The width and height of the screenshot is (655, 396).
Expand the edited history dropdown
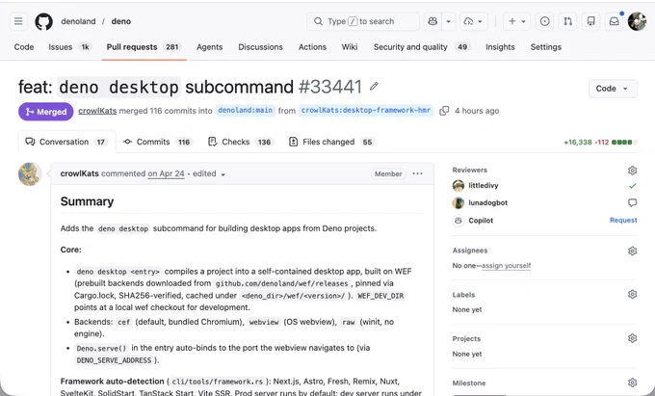(x=209, y=173)
